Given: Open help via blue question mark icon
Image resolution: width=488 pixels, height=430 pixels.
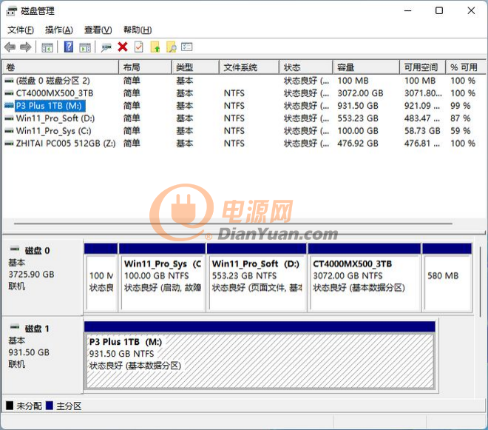Looking at the screenshot, I should coord(69,47).
